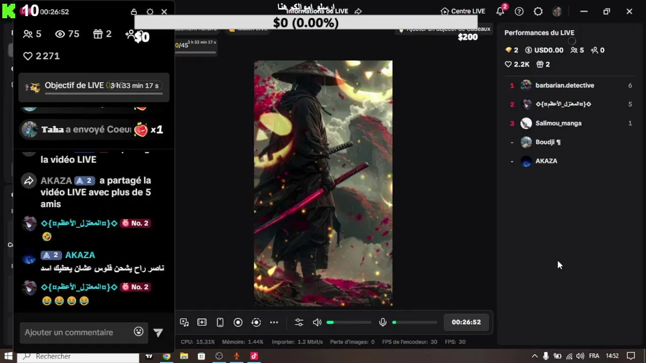Viewport: 646px width, 363px height.
Task: Open File Explorer from the taskbar
Action: (x=184, y=356)
